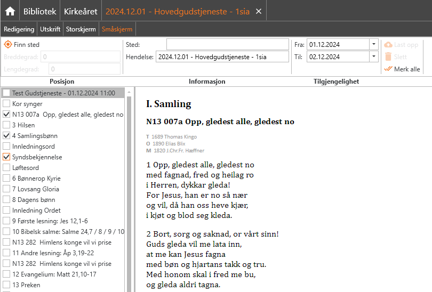Switch to Småskjerm view
Screen dimensions: 432x292
pyautogui.click(x=117, y=29)
